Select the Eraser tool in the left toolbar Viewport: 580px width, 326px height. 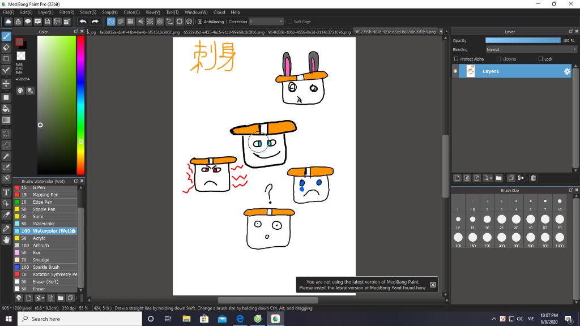point(6,48)
